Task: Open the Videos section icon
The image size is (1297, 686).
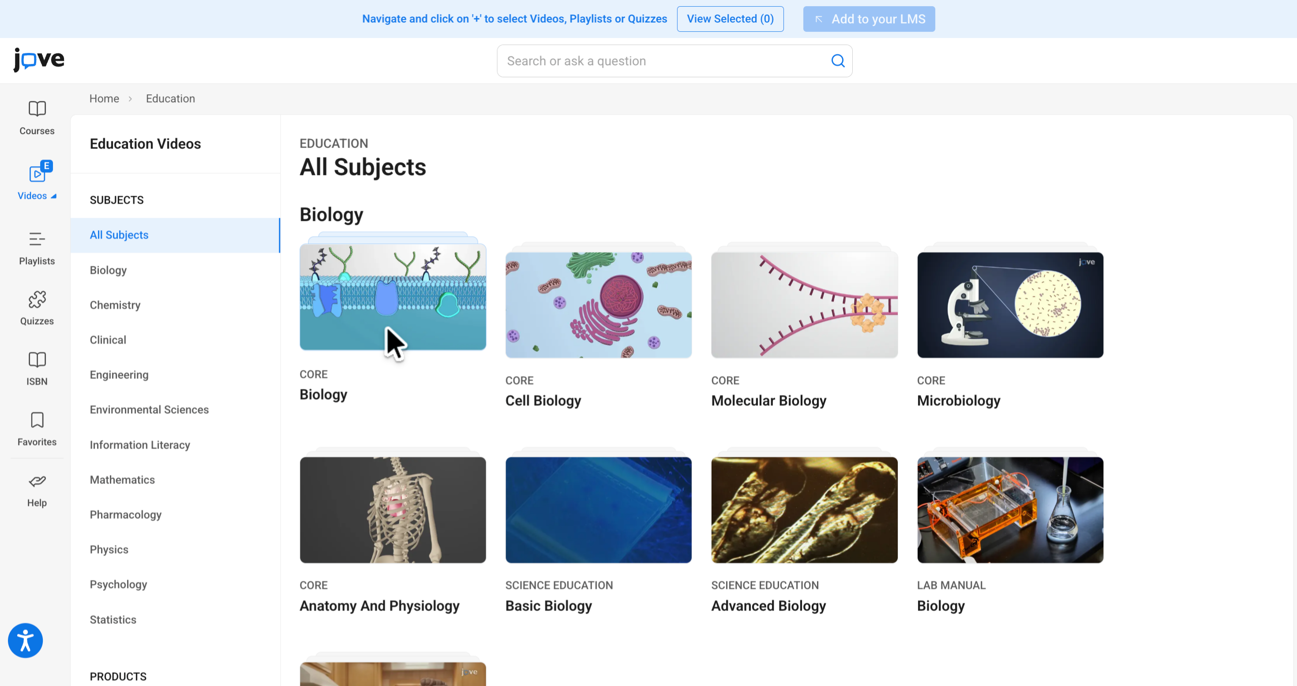Action: pyautogui.click(x=39, y=172)
